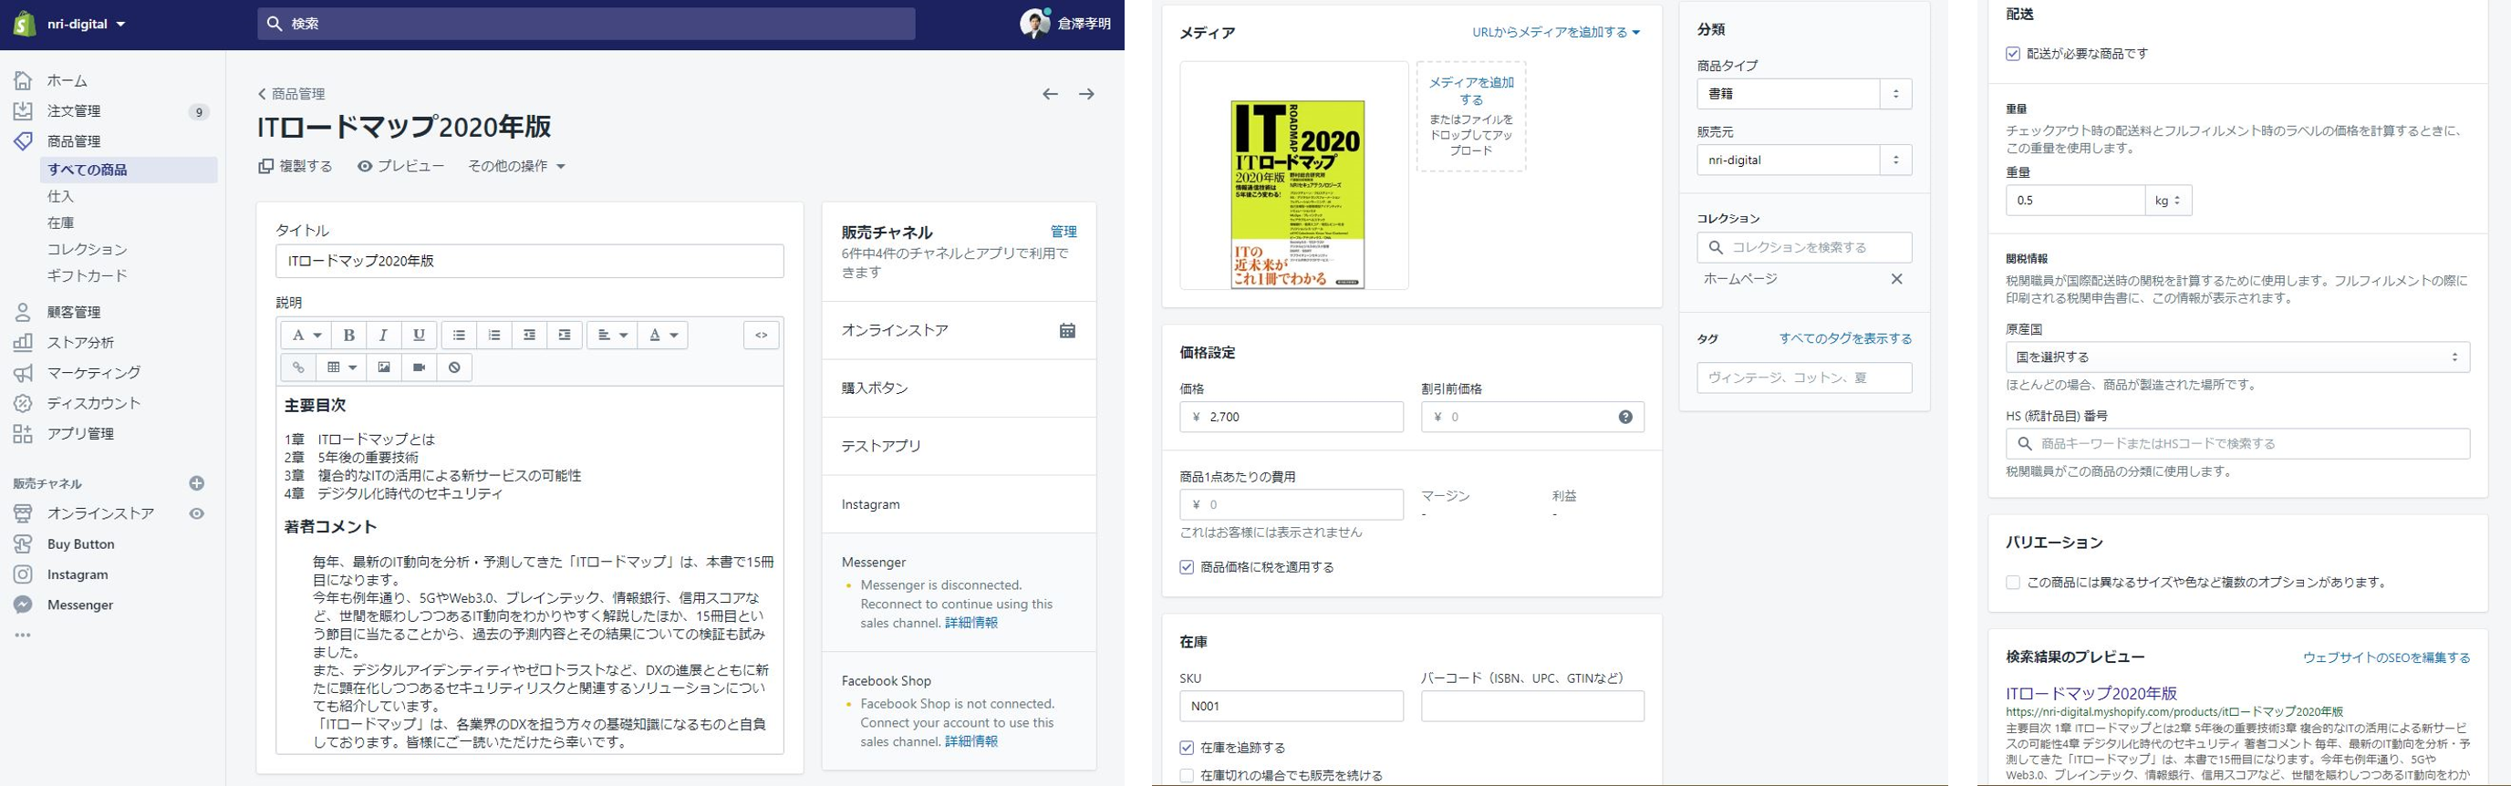2511x786 pixels.
Task: Open ストア分析 in the sidebar
Action: pyautogui.click(x=81, y=343)
